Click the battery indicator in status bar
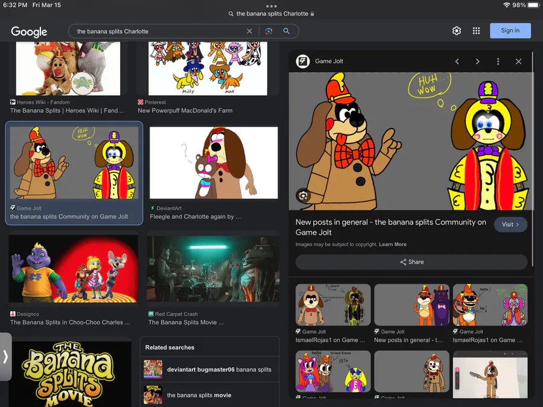This screenshot has width=543, height=407. [x=534, y=5]
